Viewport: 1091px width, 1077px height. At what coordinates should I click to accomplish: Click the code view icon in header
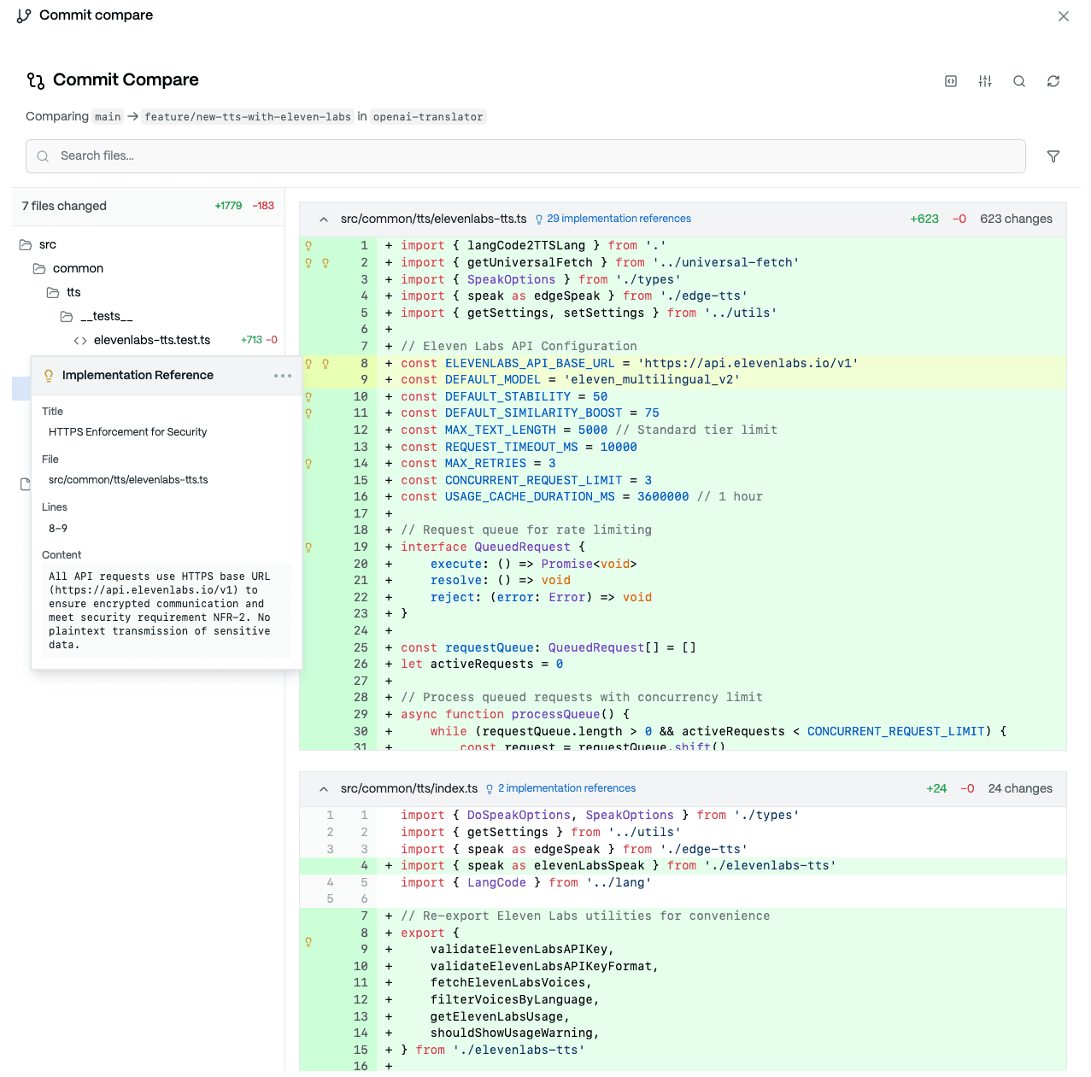click(951, 81)
